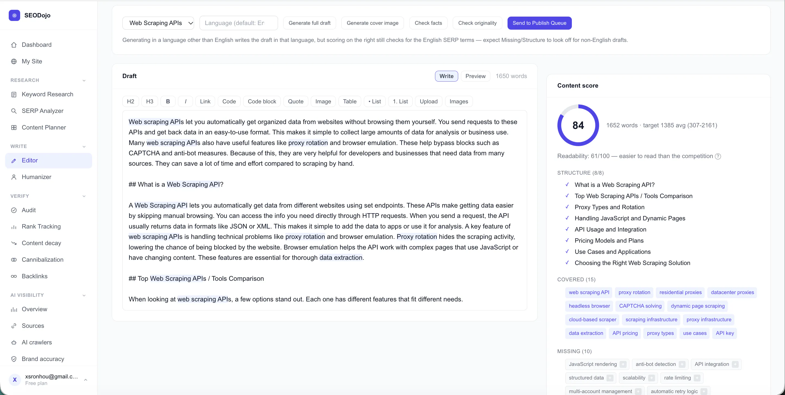Click AI crawlers robot icon
The height and width of the screenshot is (395, 785).
(14, 342)
